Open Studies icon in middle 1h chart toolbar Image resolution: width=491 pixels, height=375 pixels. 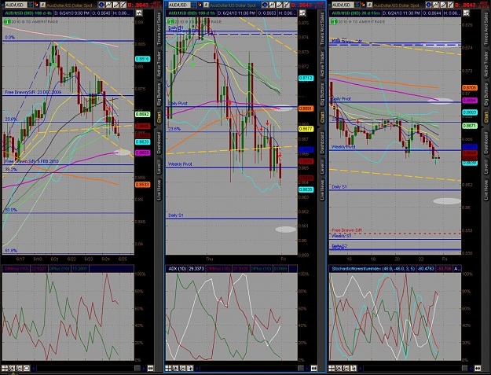pyautogui.click(x=273, y=5)
